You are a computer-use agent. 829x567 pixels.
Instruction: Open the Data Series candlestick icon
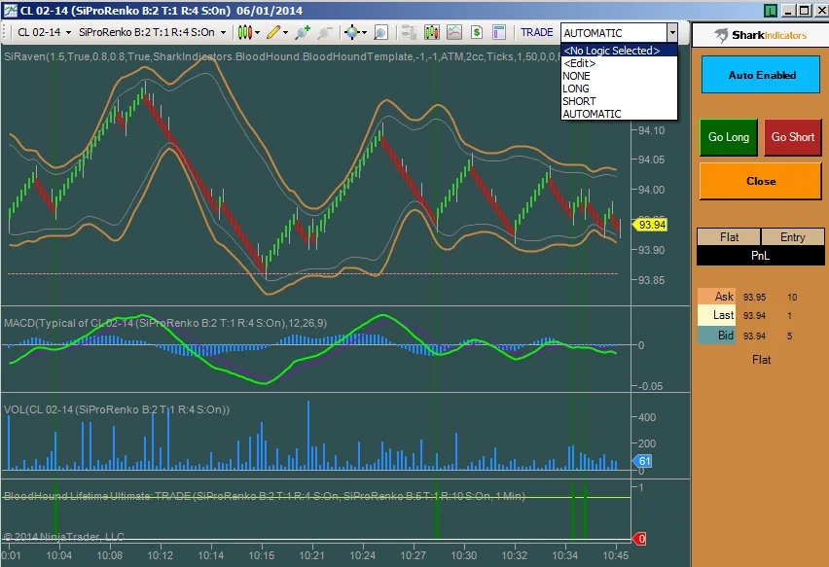coord(431,32)
